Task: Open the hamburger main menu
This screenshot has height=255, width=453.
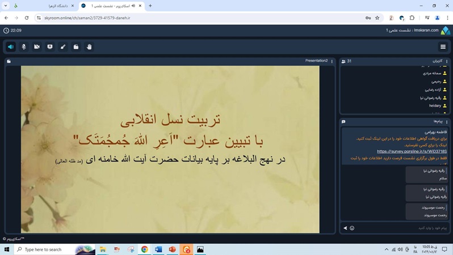Action: pyautogui.click(x=443, y=46)
